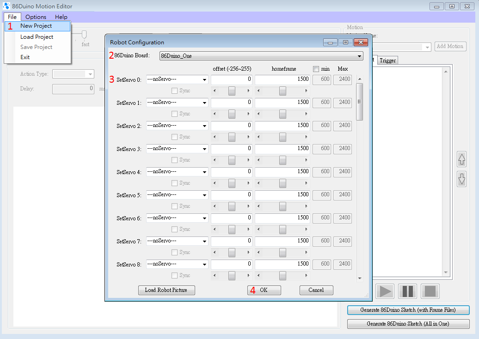
Task: Toggle Sync checkbox for SetServo 6
Action: point(174,229)
